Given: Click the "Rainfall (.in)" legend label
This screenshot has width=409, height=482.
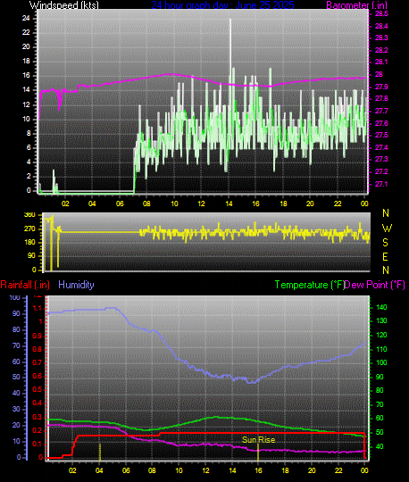Looking at the screenshot, I should [25, 285].
